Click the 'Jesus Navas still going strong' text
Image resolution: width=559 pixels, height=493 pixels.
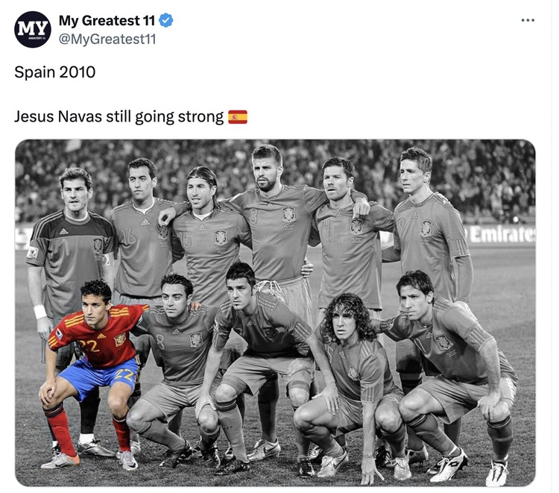(119, 117)
